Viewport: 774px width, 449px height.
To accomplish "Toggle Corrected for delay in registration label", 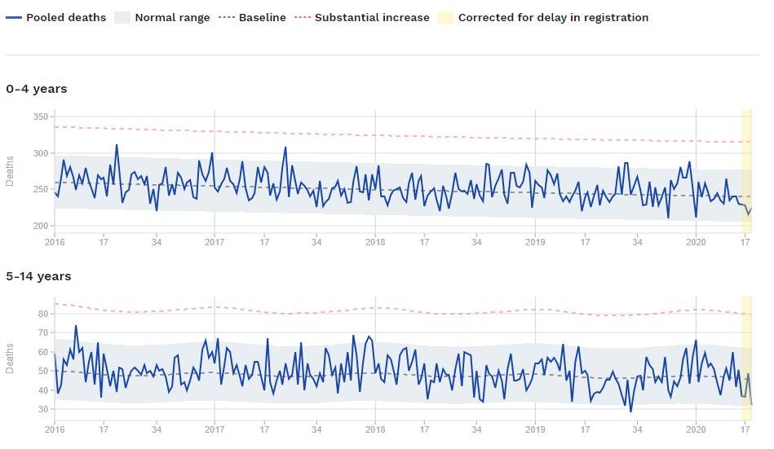I will (553, 17).
